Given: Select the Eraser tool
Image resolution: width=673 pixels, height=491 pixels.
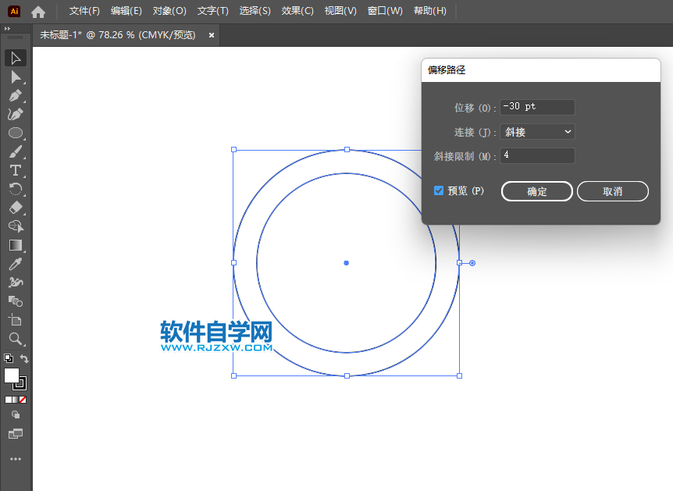Looking at the screenshot, I should tap(16, 208).
